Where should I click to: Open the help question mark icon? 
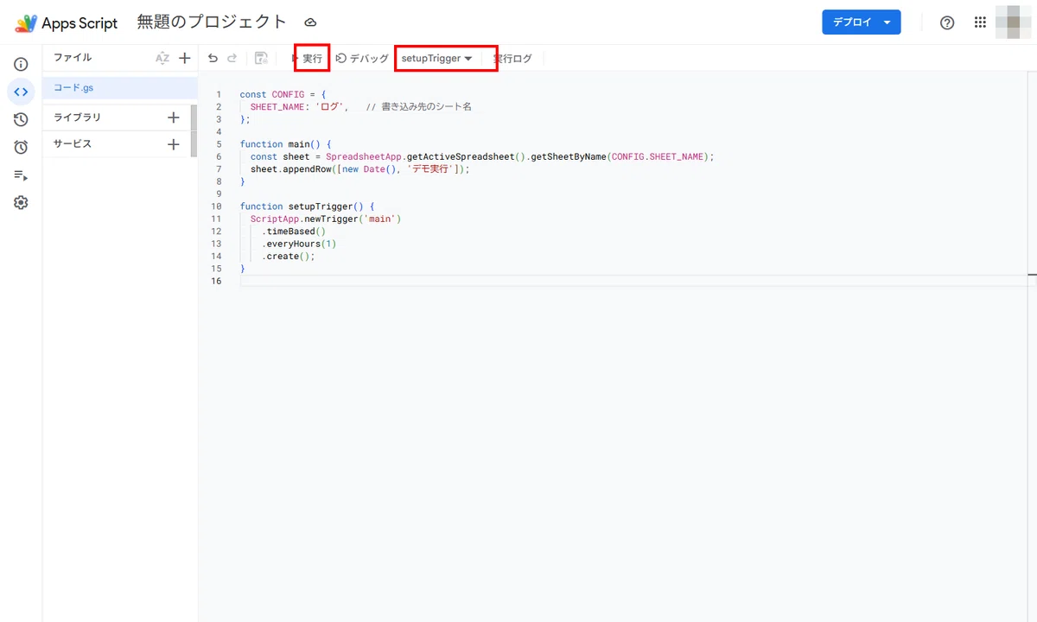coord(947,22)
